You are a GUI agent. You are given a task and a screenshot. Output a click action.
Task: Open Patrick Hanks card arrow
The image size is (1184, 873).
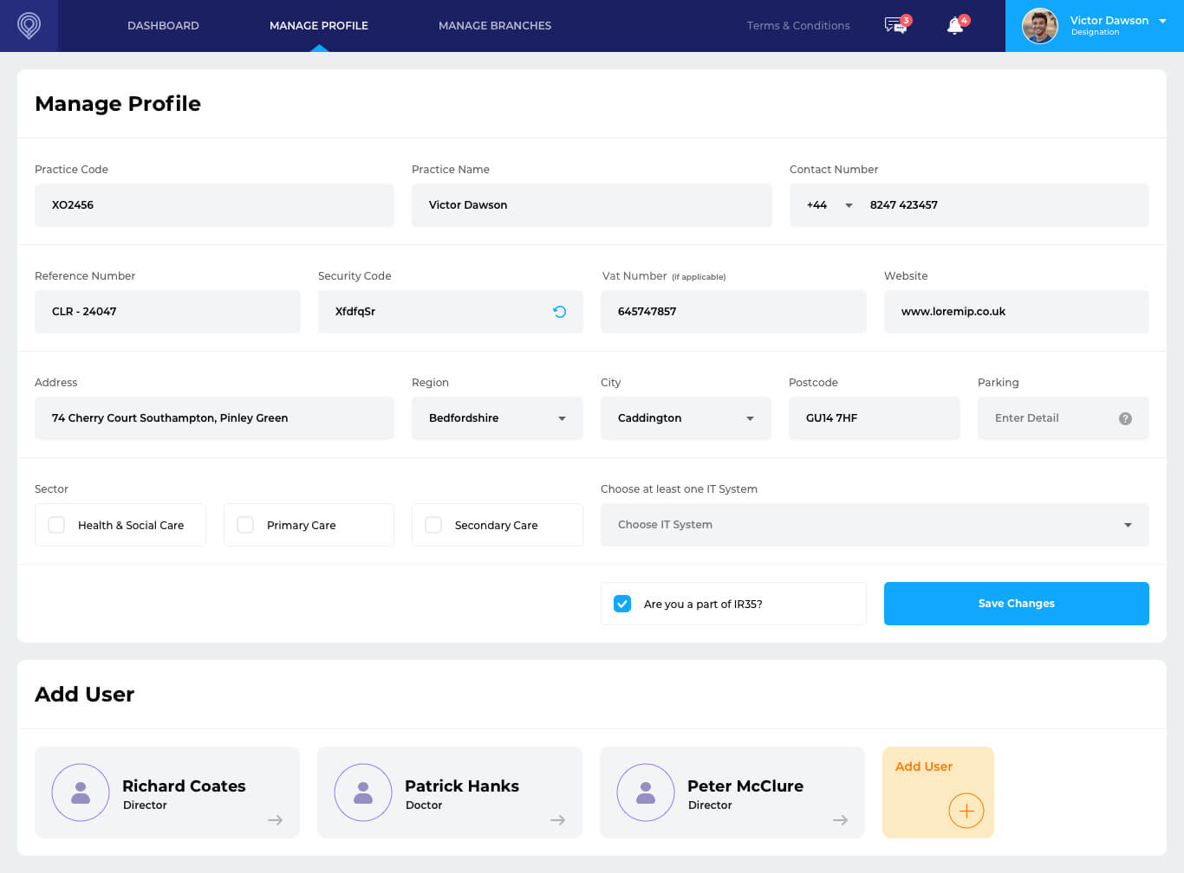[x=558, y=820]
